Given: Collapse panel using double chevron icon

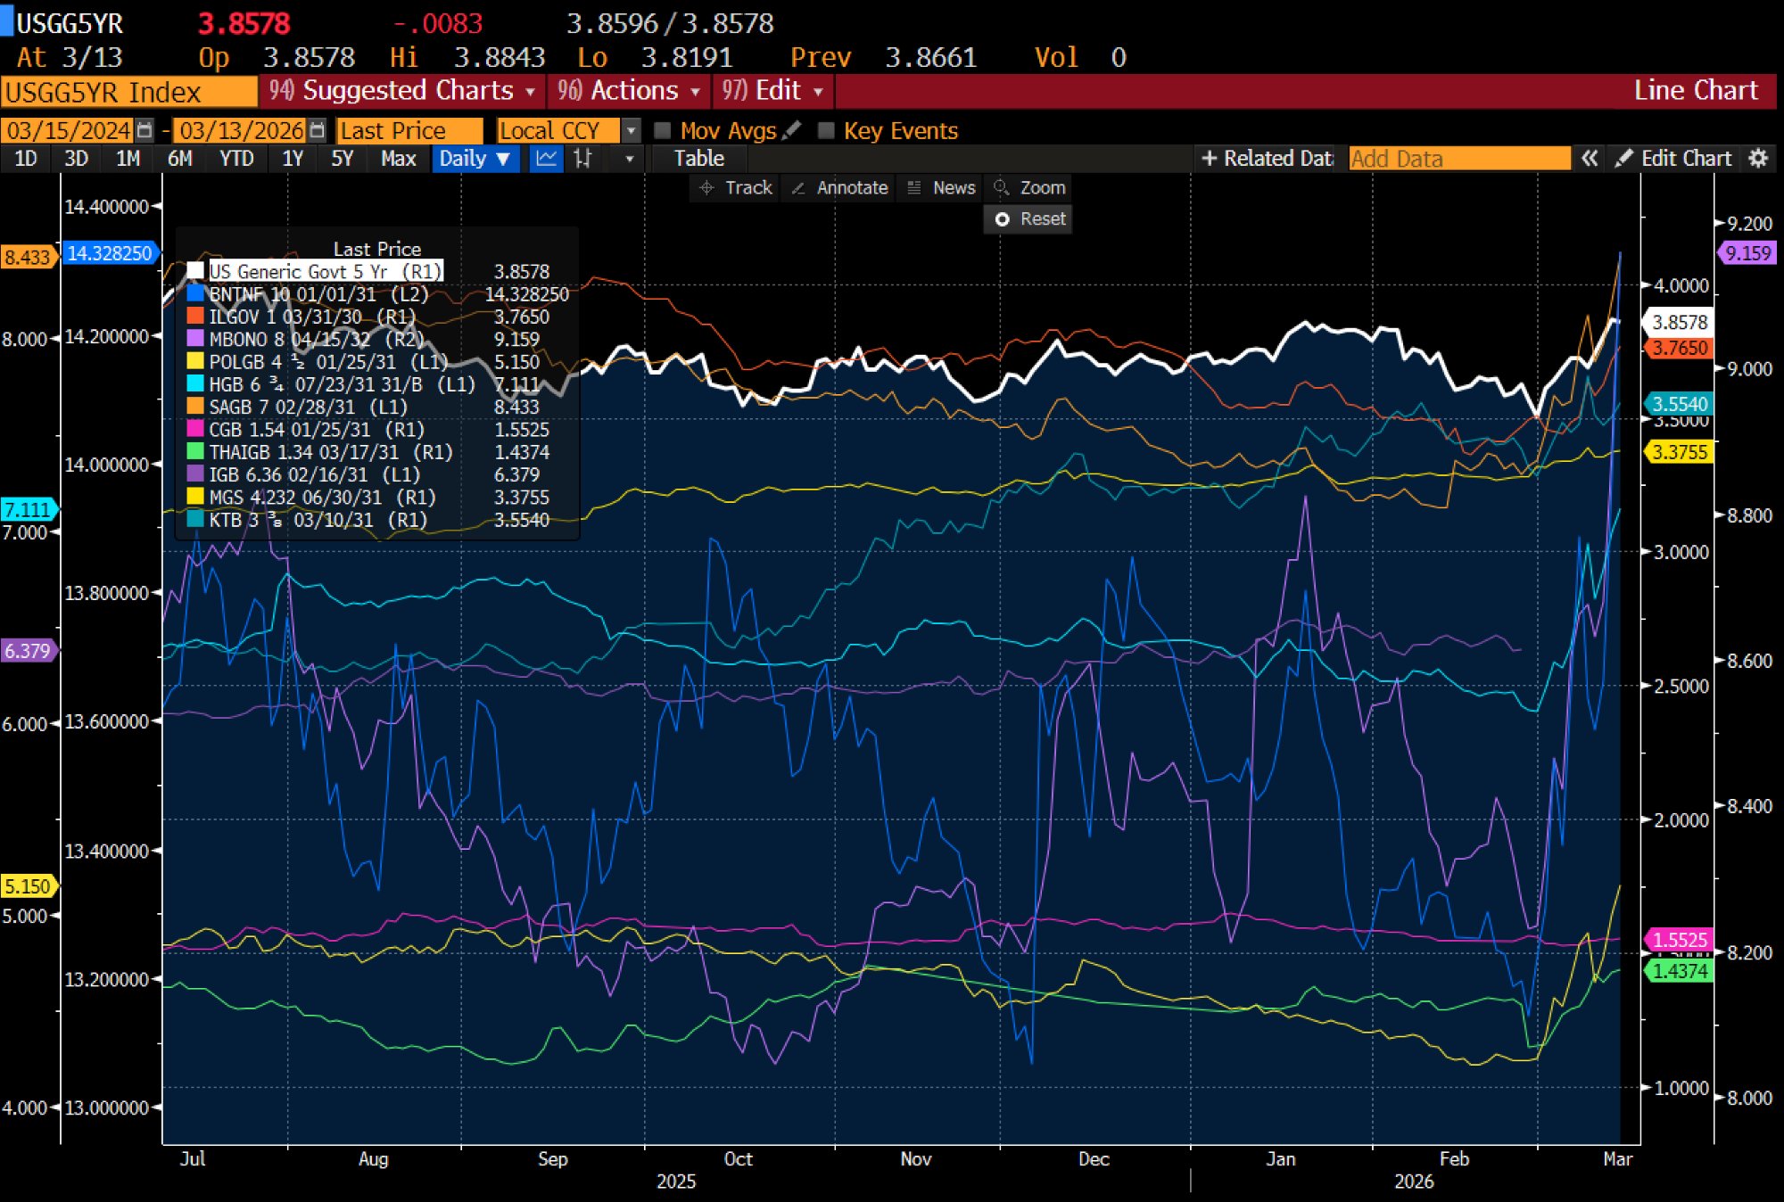Looking at the screenshot, I should pos(1590,159).
